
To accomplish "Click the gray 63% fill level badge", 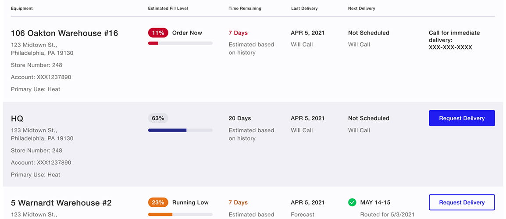I will (x=158, y=118).
